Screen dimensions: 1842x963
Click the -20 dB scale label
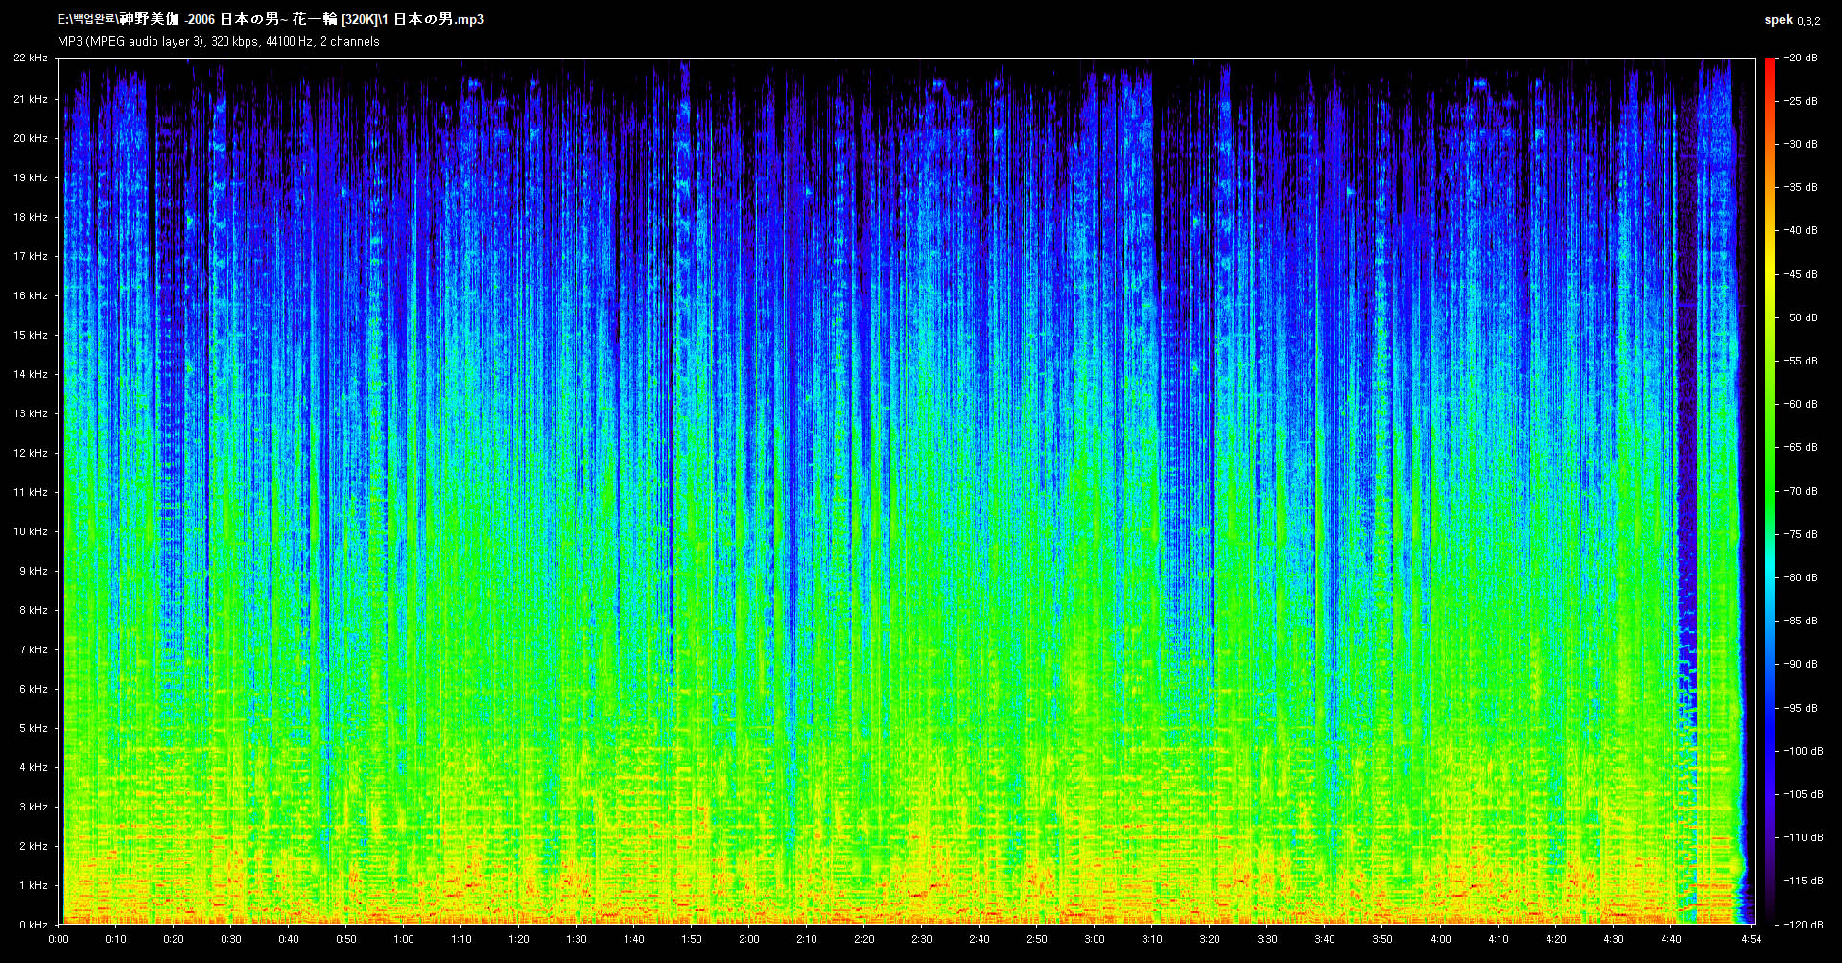(1800, 58)
